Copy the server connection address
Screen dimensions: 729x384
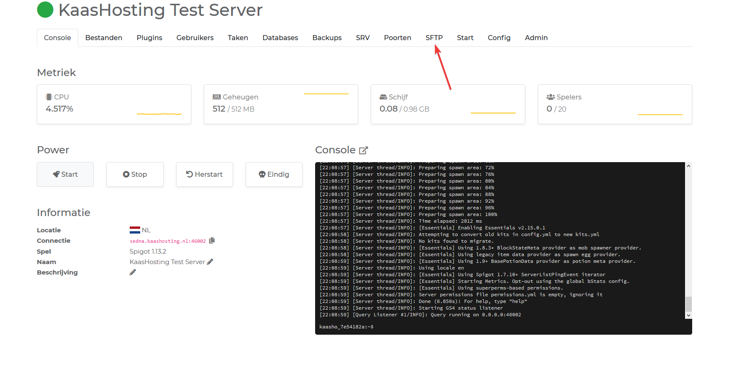click(x=212, y=241)
